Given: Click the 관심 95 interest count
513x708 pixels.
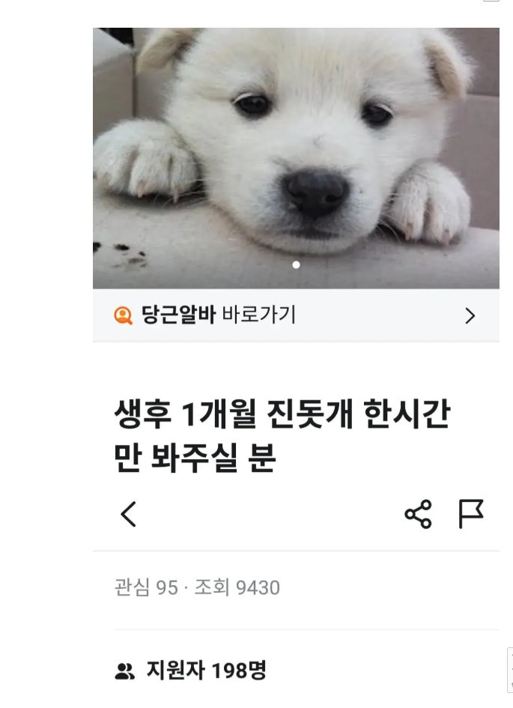Looking at the screenshot, I should [146, 588].
